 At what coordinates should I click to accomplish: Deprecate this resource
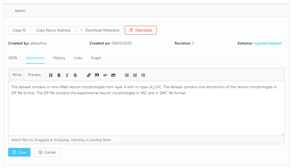point(141,30)
